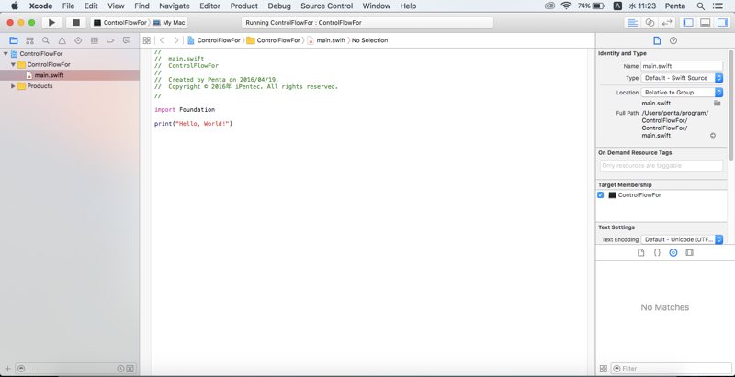
Task: Show the Symbol navigator
Action: tap(29, 40)
